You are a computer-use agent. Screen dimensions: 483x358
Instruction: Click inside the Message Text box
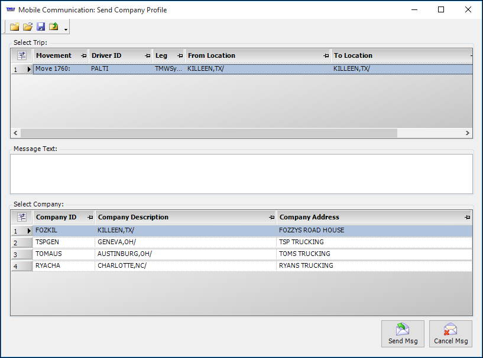tap(241, 174)
